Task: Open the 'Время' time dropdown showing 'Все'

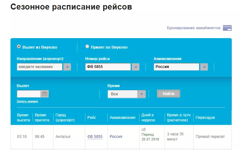Action: 127,94
